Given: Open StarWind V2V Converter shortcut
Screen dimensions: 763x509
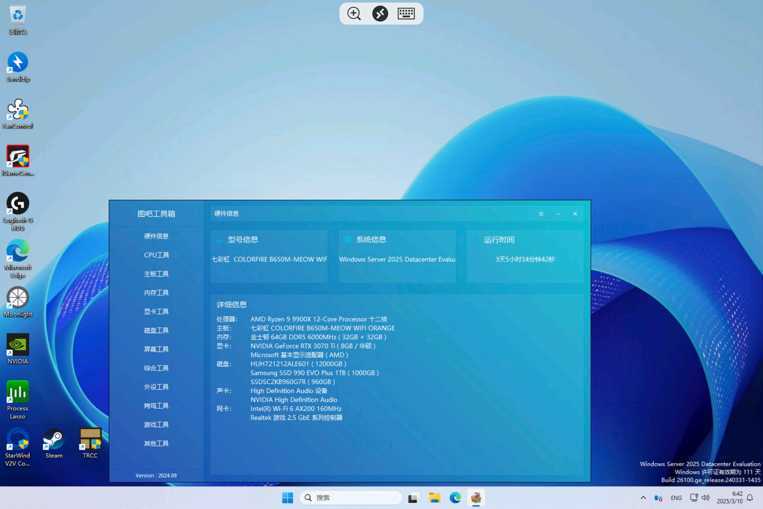Looking at the screenshot, I should (x=18, y=447).
